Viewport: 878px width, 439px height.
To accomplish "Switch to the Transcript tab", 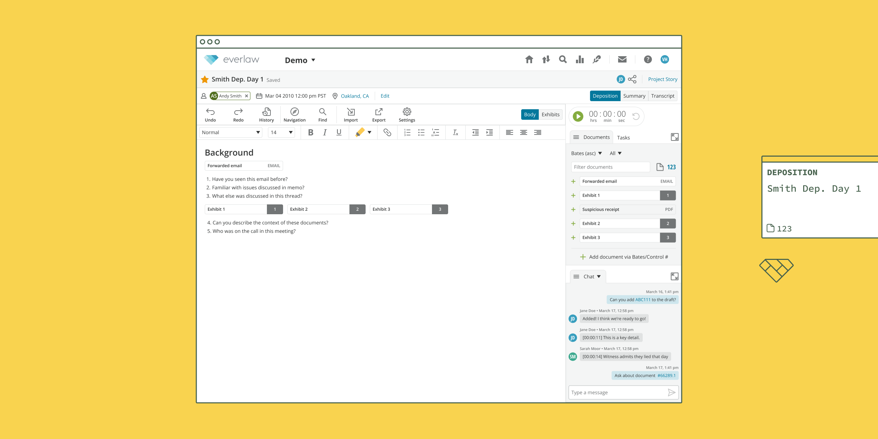I will point(662,96).
